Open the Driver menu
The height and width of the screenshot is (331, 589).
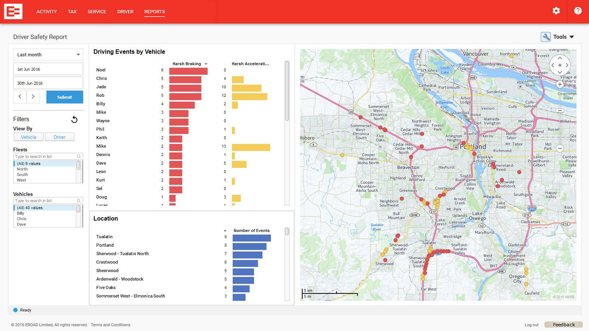click(x=125, y=12)
